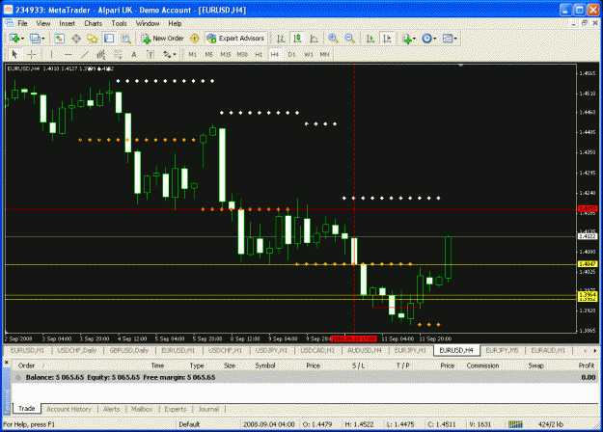
Task: Open the Tools menu
Action: click(120, 23)
